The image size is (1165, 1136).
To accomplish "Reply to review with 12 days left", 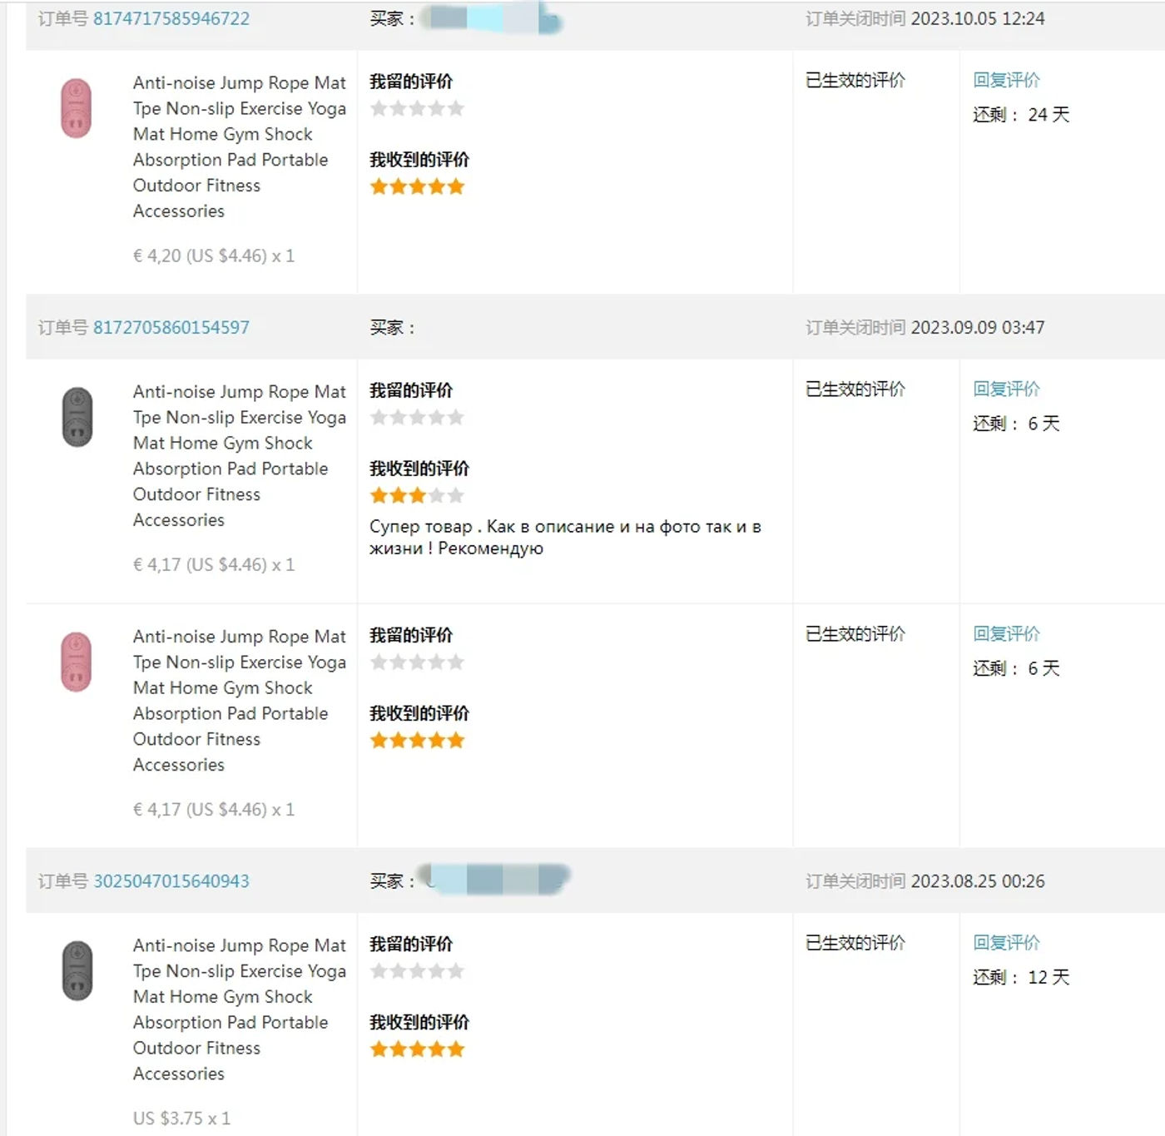I will pos(1006,942).
